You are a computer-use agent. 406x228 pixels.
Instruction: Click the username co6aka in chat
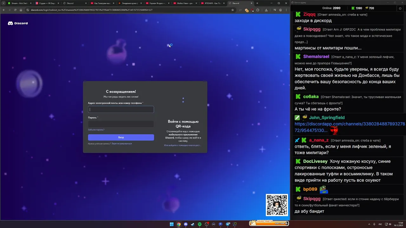[311, 97]
